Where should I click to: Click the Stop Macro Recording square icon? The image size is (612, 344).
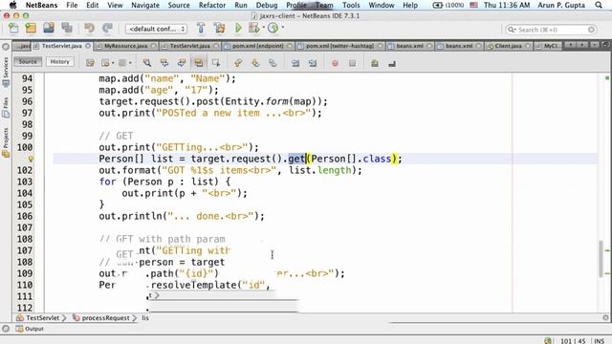point(352,63)
